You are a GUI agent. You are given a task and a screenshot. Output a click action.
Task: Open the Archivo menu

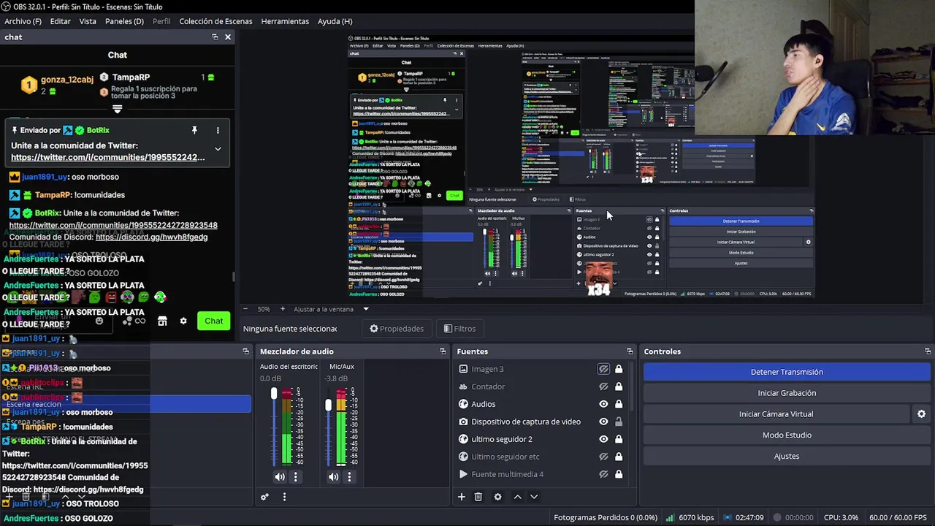tap(23, 21)
